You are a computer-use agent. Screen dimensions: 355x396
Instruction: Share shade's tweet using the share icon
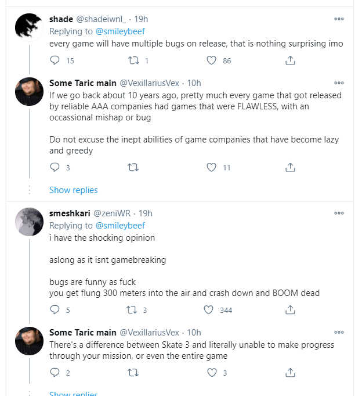[290, 60]
